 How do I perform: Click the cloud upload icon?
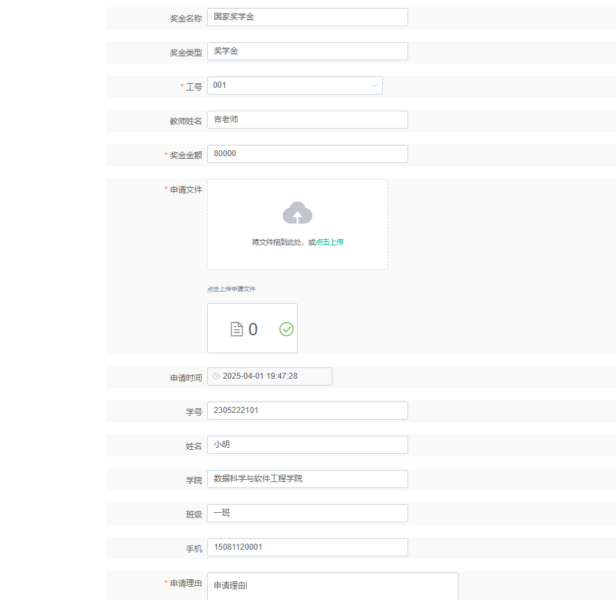point(298,213)
